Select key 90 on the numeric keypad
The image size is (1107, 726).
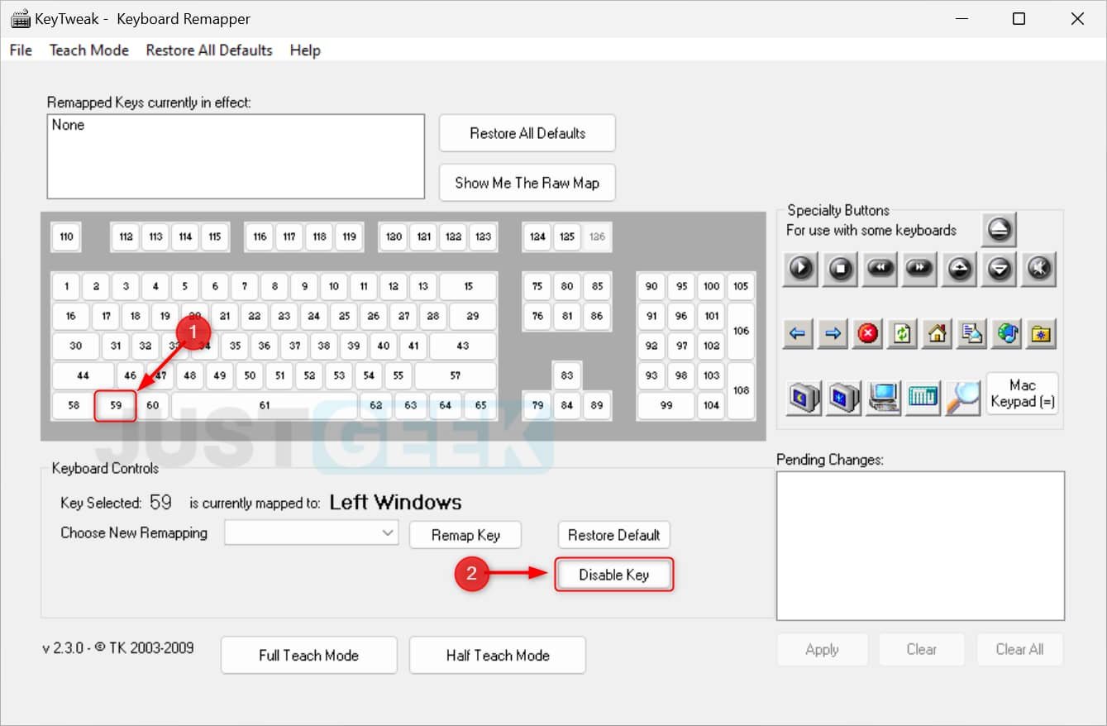click(651, 286)
